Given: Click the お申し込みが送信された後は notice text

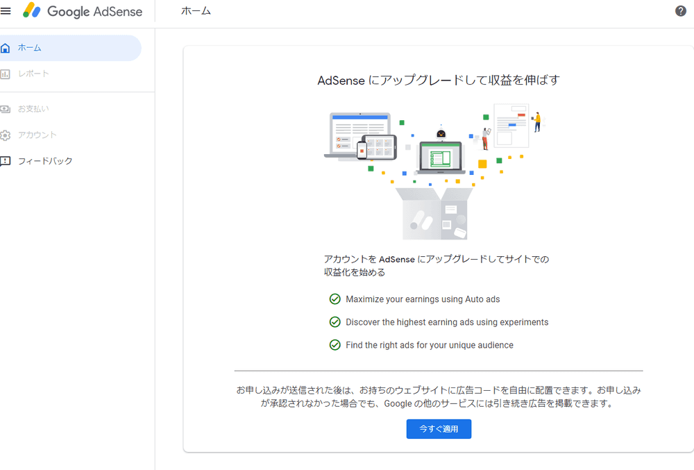Looking at the screenshot, I should pos(439,397).
